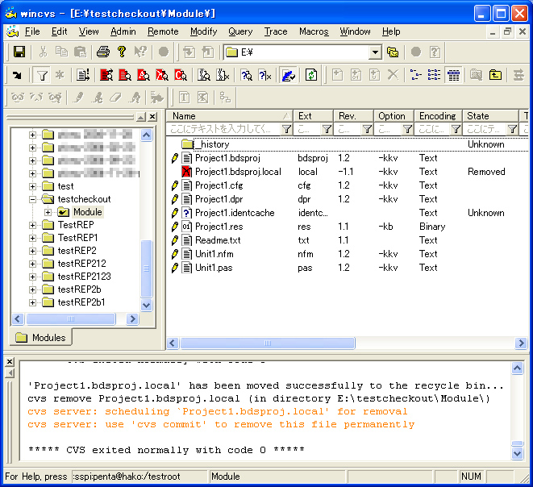The height and width of the screenshot is (487, 533).
Task: Expand the TestREP folder node
Action: point(32,225)
